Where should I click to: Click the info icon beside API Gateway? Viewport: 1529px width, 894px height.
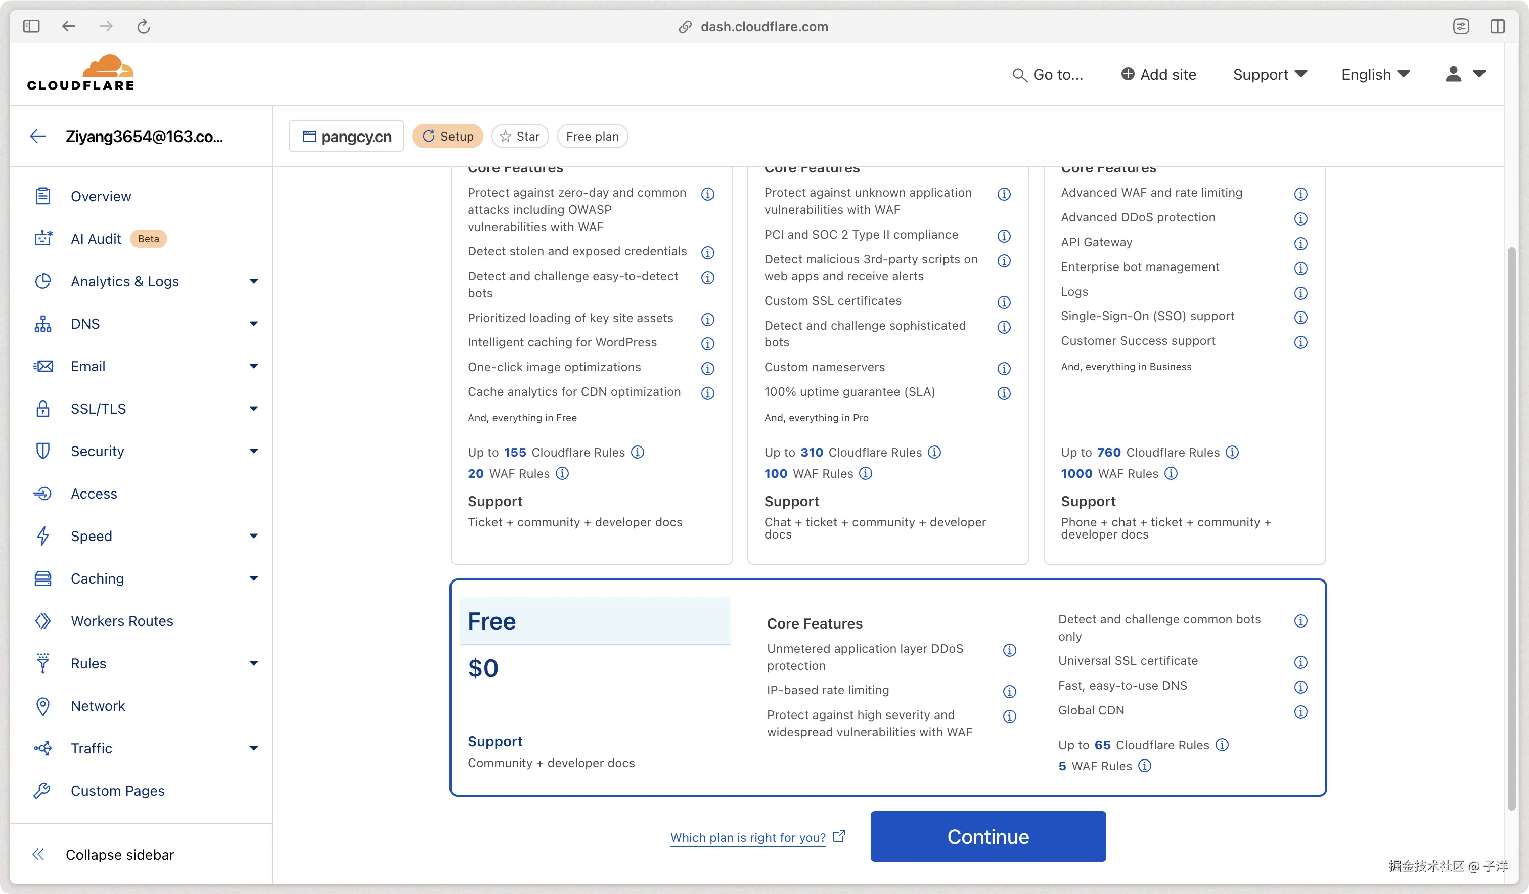tap(1300, 243)
